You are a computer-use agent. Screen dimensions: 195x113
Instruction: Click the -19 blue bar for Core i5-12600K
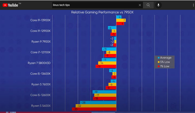click(104, 92)
